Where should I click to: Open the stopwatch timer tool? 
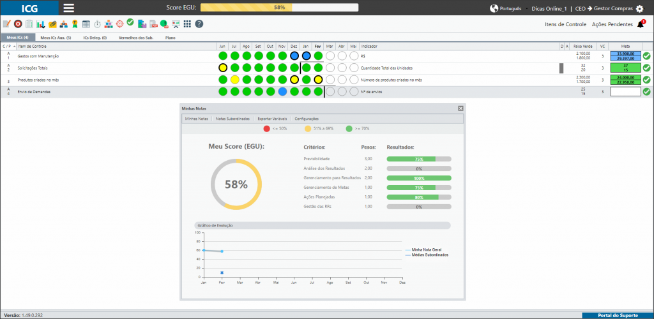[97, 24]
